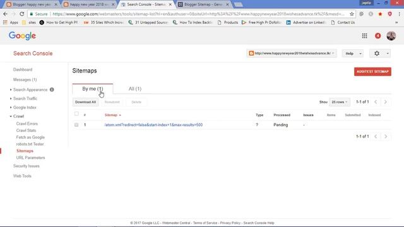Click the red shield extension icon

pos(390,14)
